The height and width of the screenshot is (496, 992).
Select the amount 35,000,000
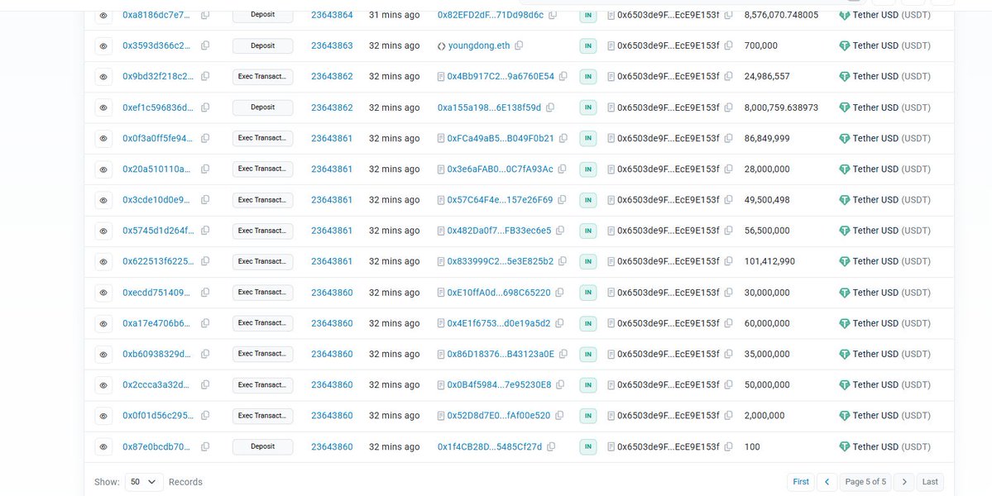[x=767, y=354]
